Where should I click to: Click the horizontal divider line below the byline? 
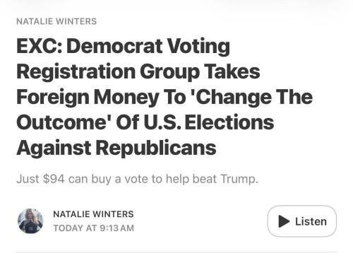pos(176,252)
